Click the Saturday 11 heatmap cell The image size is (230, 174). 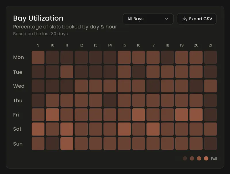tap(67, 129)
